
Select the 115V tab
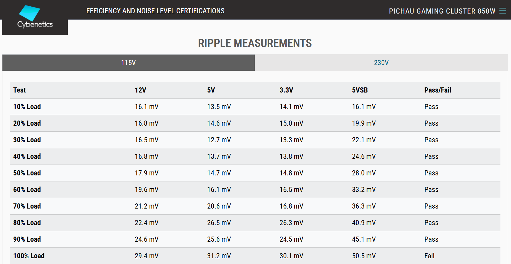[x=128, y=63]
